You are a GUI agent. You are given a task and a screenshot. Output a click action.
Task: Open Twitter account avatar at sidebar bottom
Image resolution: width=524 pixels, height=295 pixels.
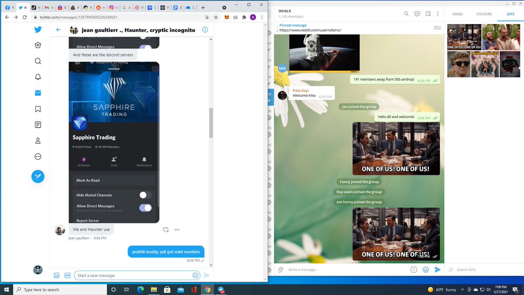(38, 270)
